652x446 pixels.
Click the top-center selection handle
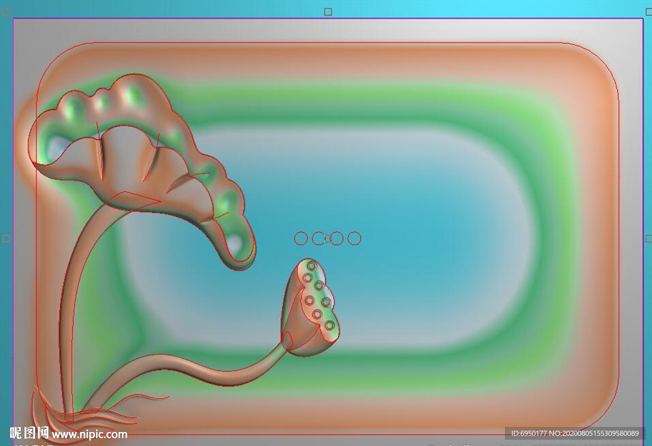tap(328, 11)
